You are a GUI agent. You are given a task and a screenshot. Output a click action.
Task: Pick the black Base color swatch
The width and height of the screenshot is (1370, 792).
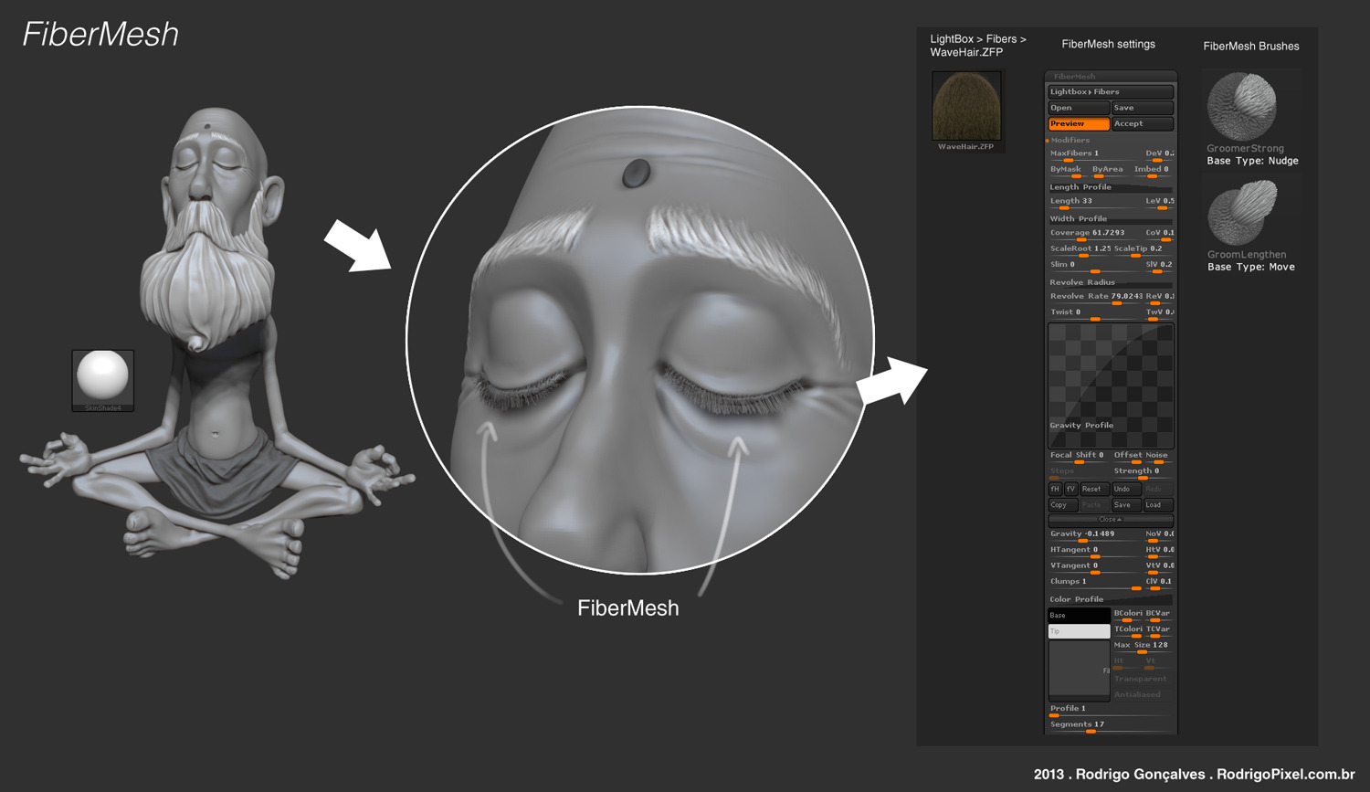(x=1079, y=616)
